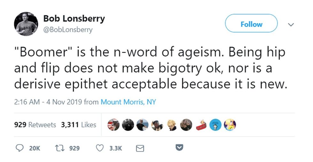Click the @BobLonsberry handle
This screenshot has height=162, width=313.
[x=68, y=30]
